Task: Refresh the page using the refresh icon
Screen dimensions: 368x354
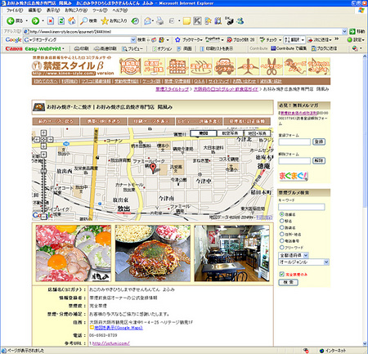Action: (61, 20)
